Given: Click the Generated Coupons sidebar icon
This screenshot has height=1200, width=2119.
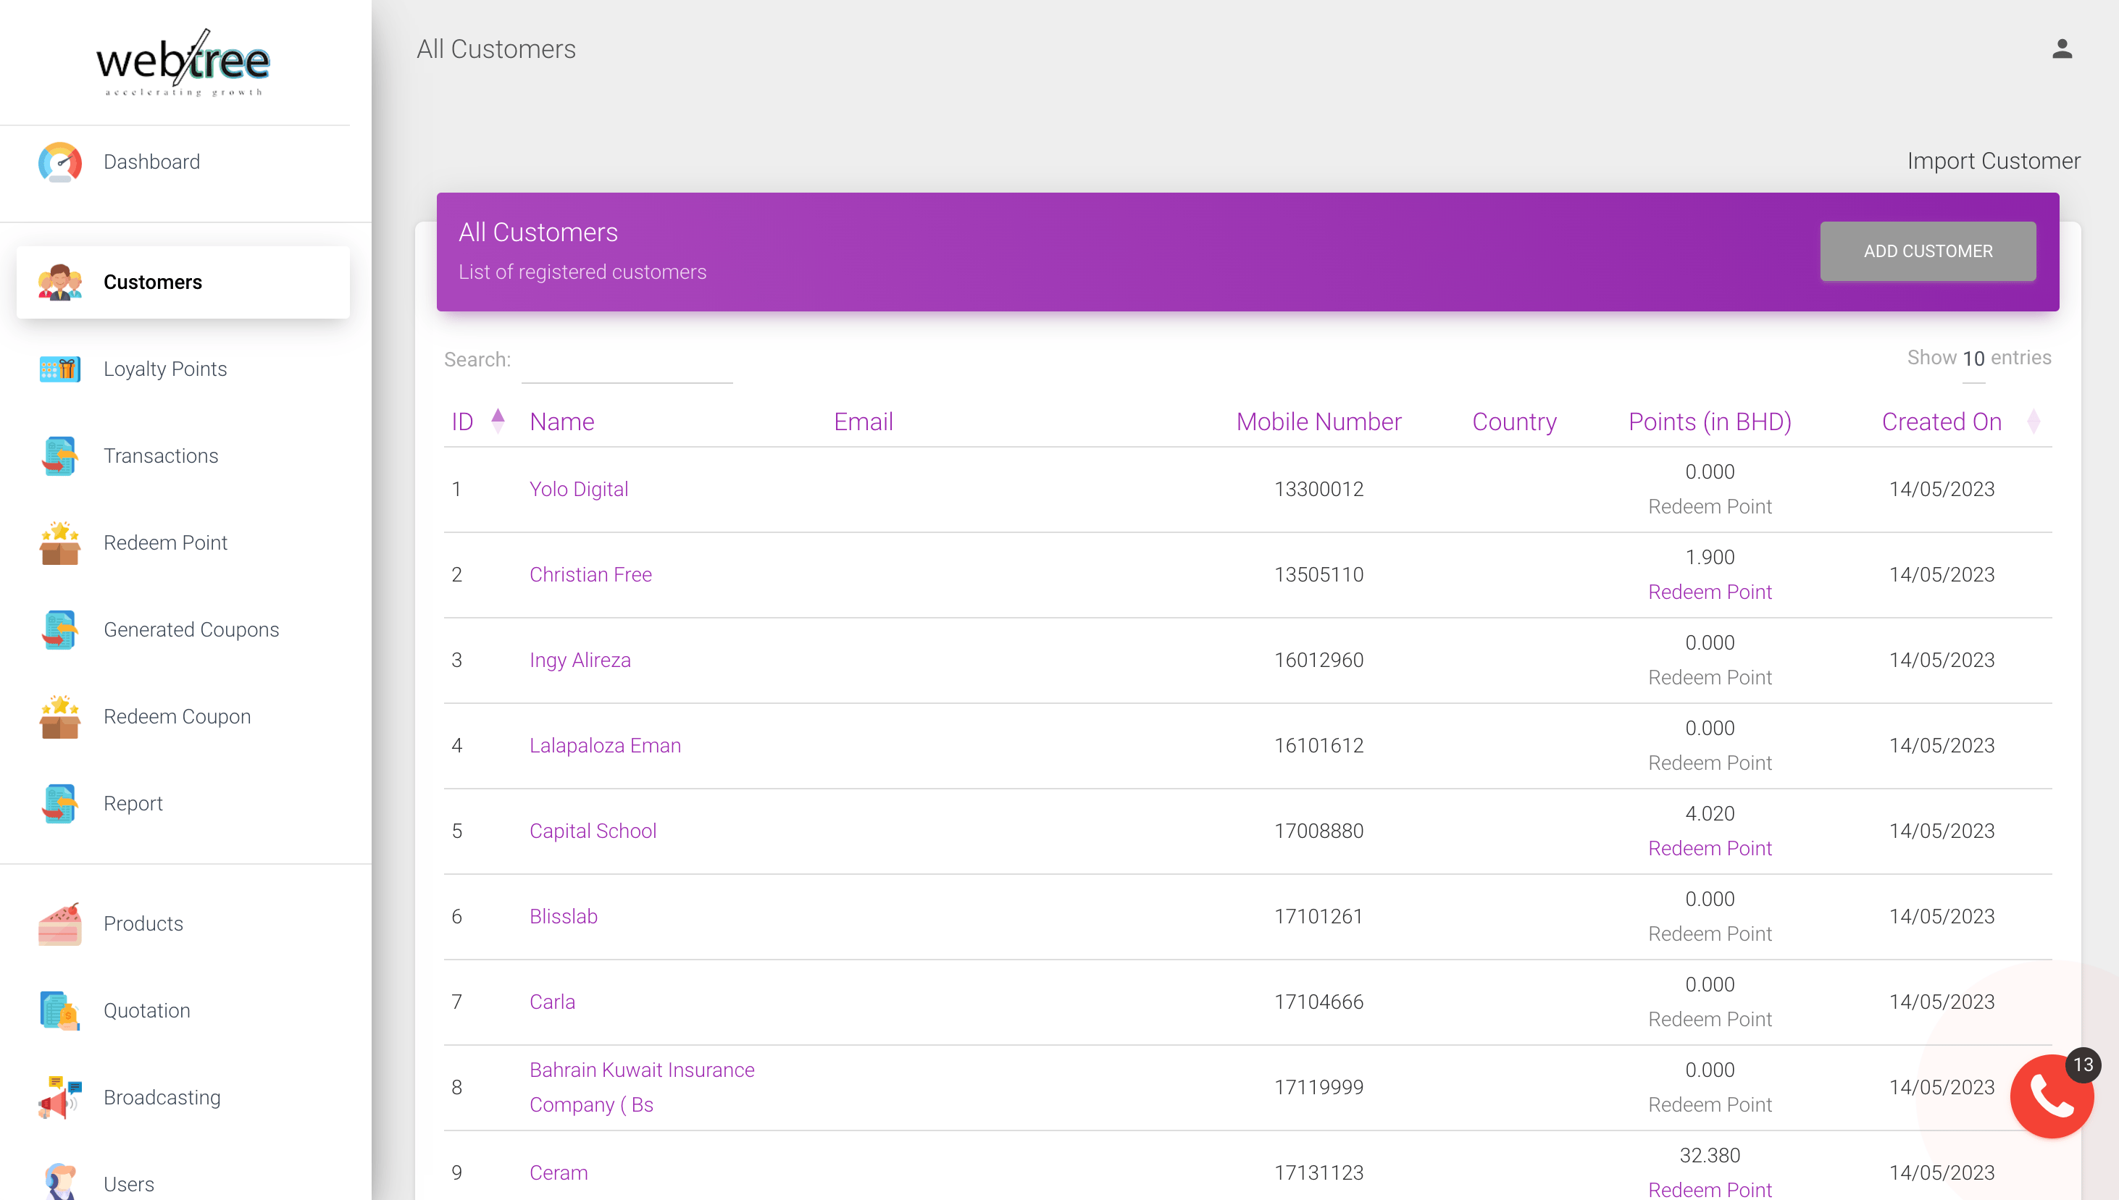Looking at the screenshot, I should click(x=58, y=629).
